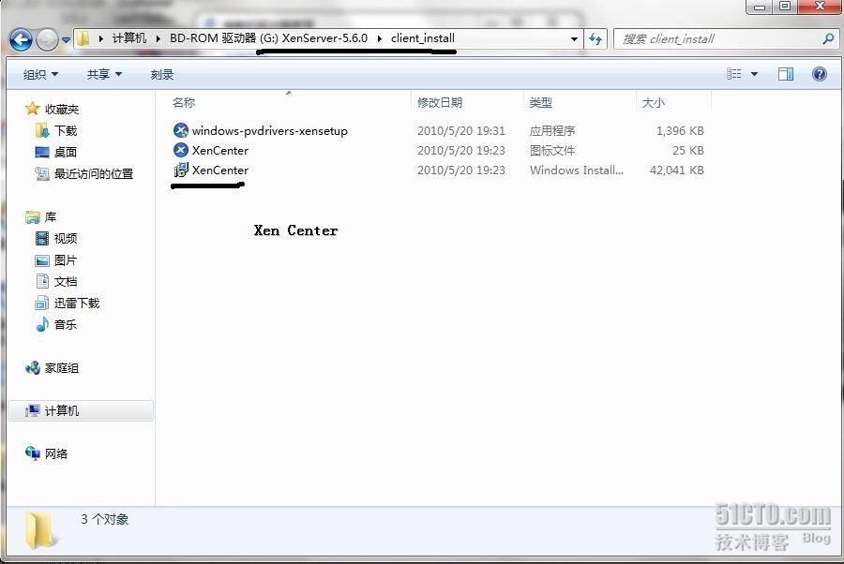This screenshot has width=844, height=564.
Task: Expand the view options dropdown arrow
Action: pos(754,74)
